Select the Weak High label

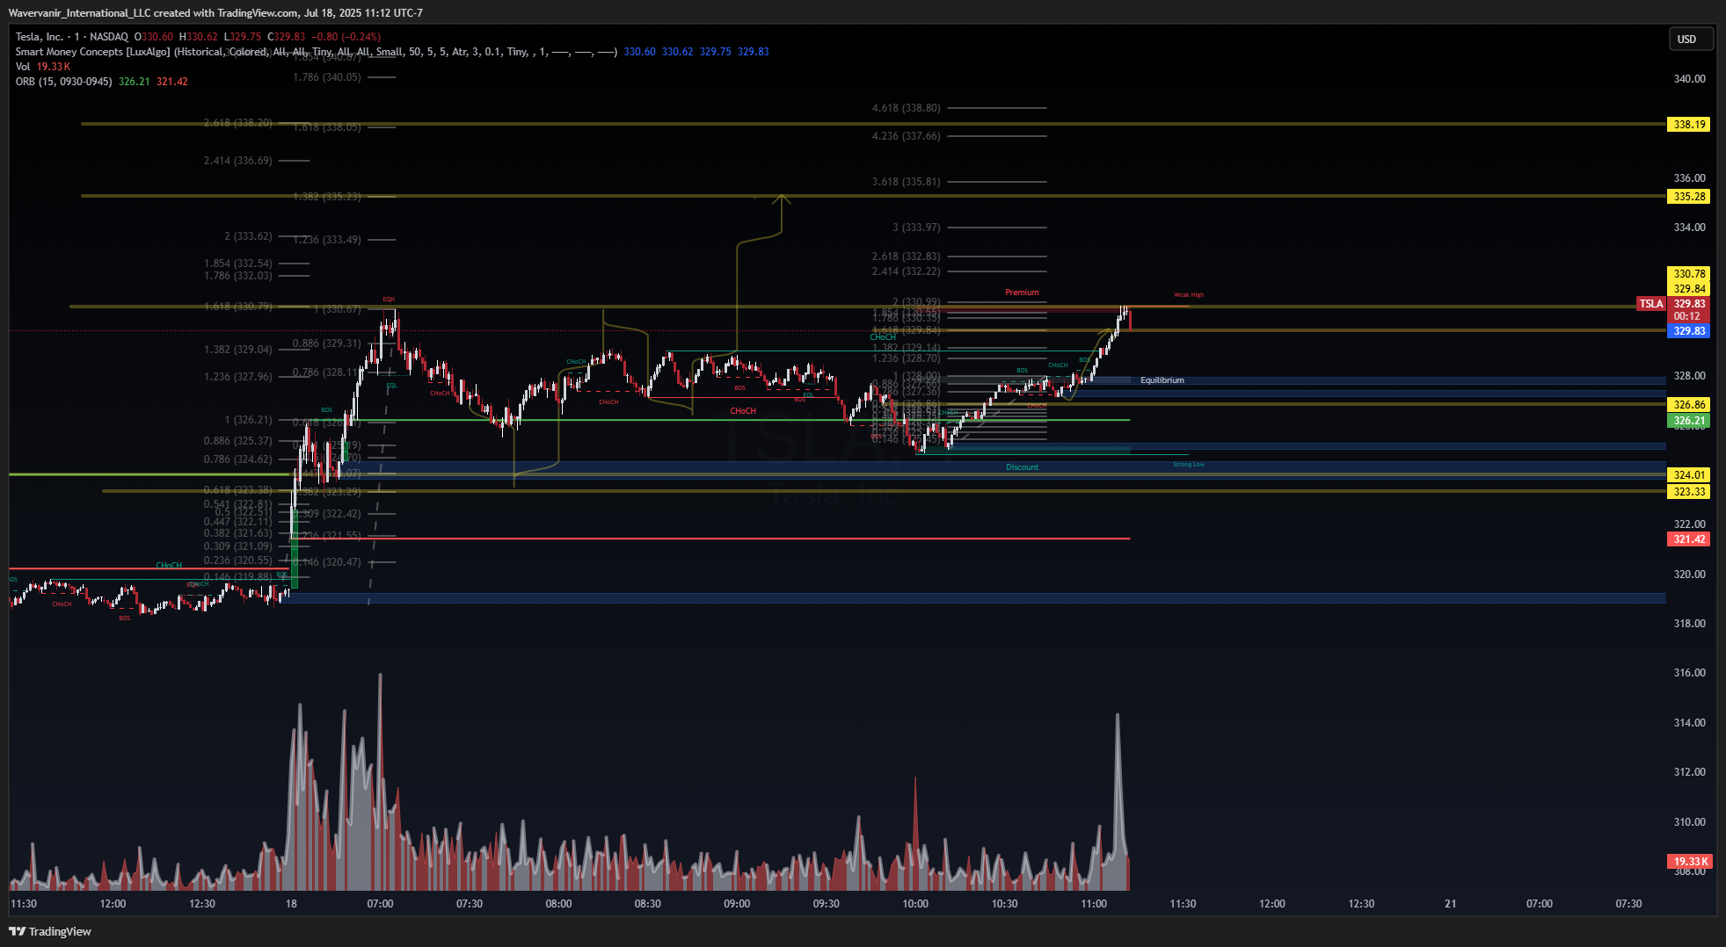click(1189, 295)
